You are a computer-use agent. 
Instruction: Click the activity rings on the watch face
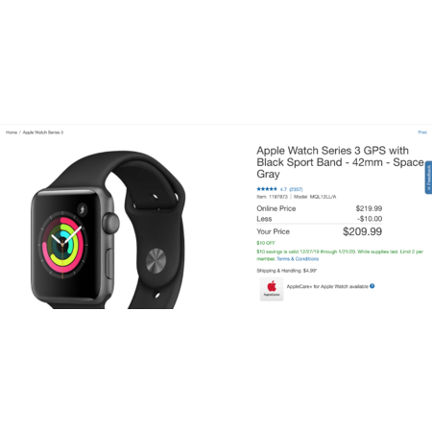[62, 245]
